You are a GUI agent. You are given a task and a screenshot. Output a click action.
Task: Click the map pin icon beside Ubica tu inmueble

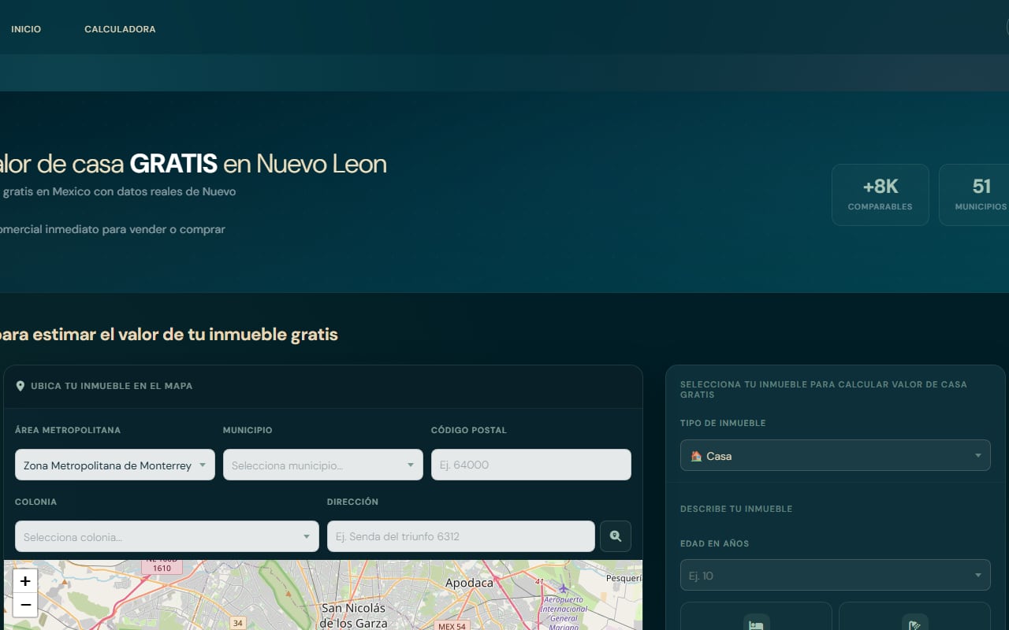(20, 386)
